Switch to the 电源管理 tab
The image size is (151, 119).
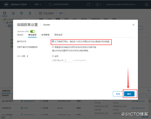point(45,35)
